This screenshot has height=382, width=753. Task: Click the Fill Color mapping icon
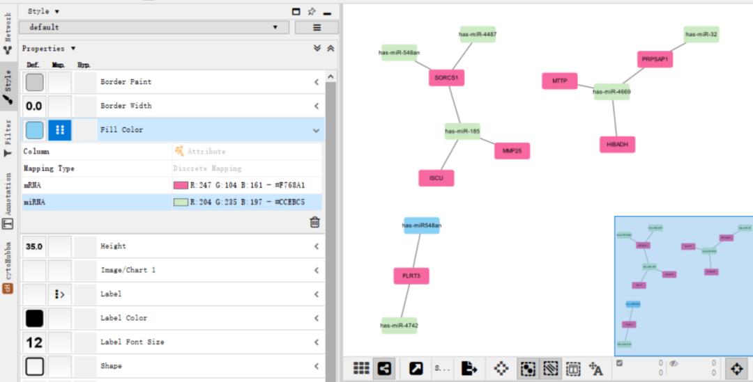60,130
